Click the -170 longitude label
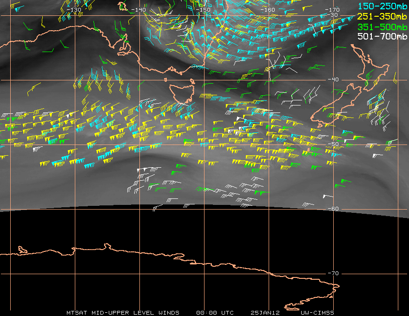The image size is (409, 316). [332, 10]
